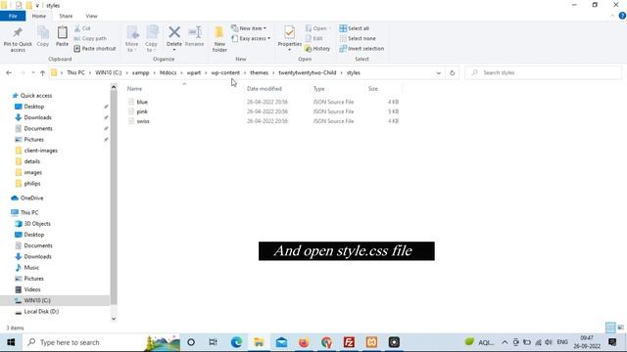Viewport: 627px width, 352px height.
Task: Select the pink JSON file
Action: click(142, 111)
